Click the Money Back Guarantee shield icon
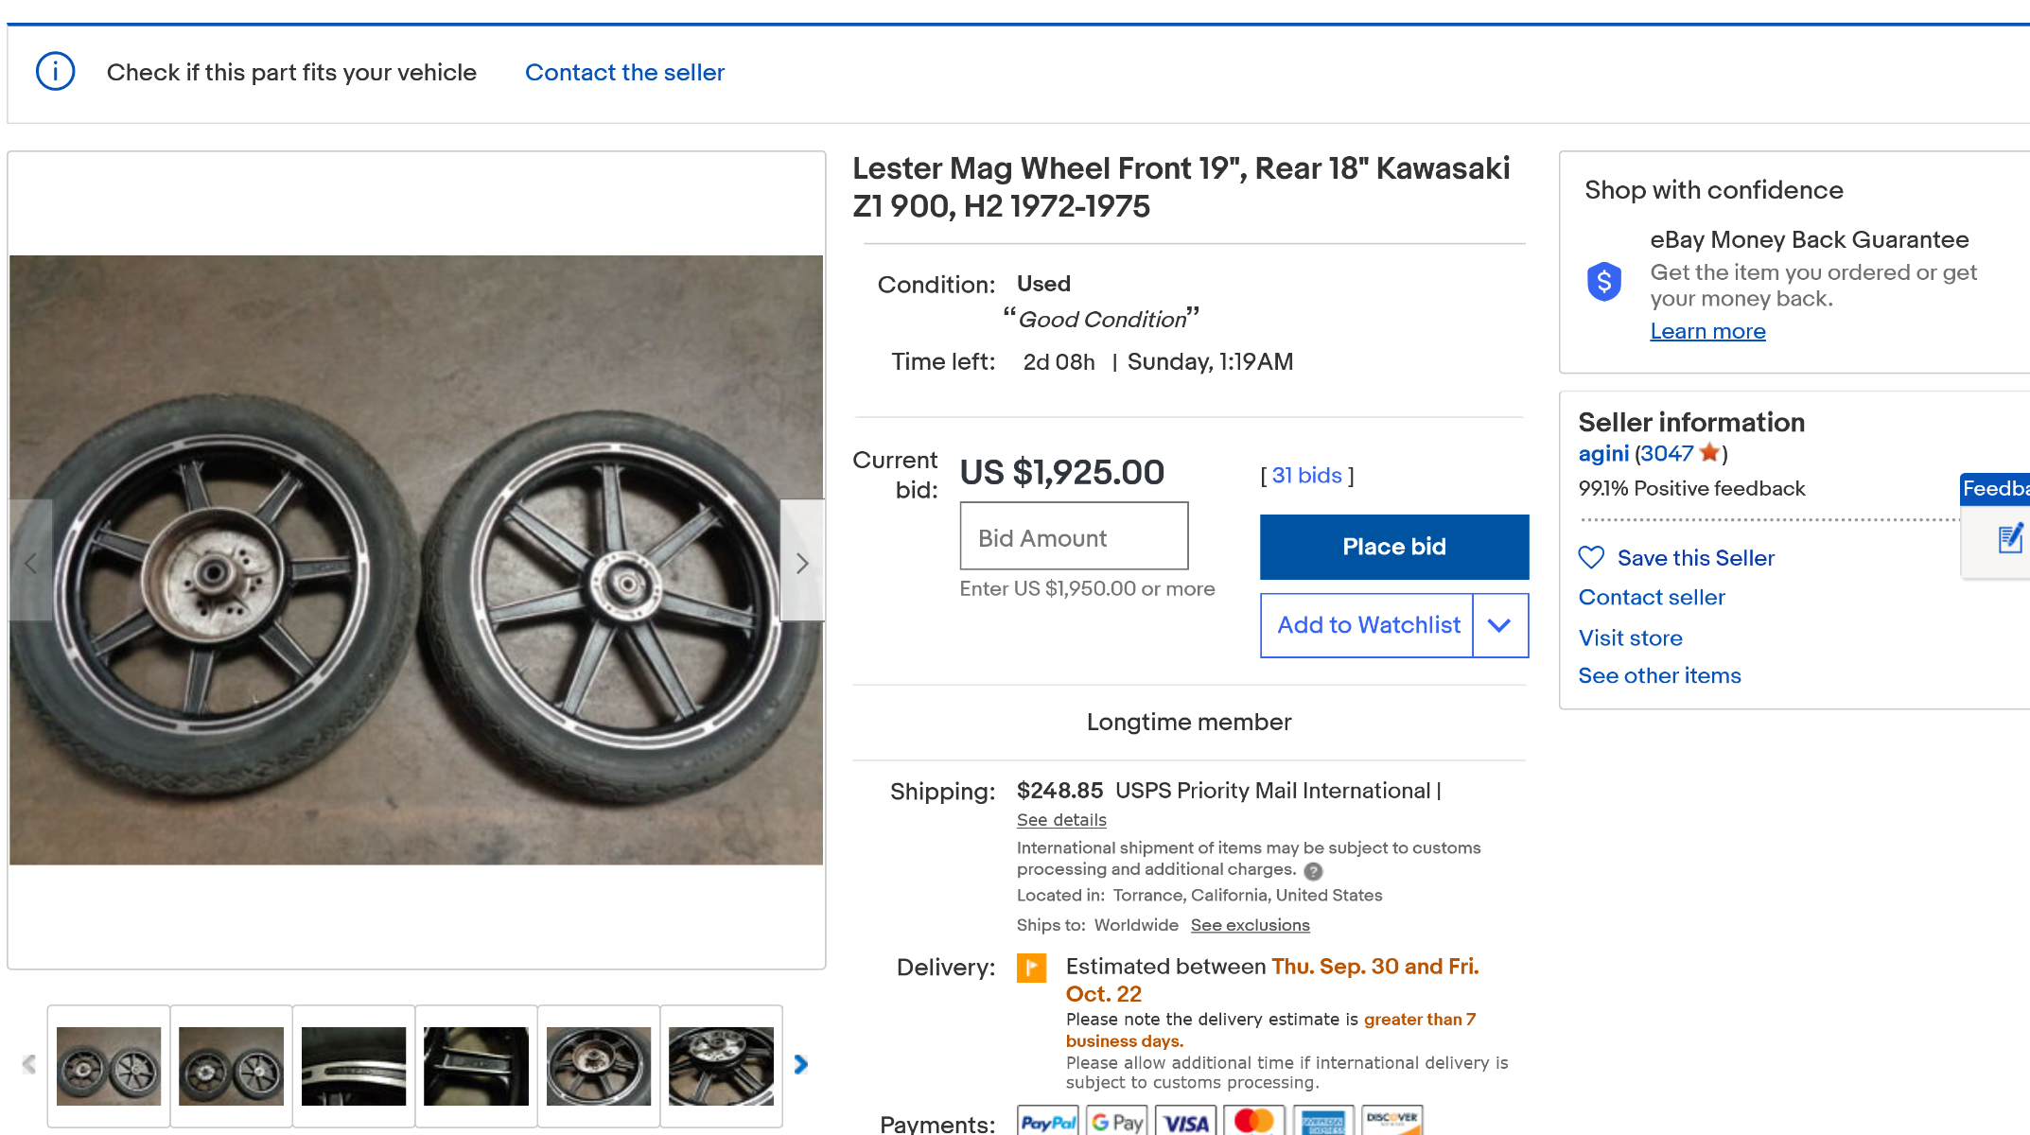 (1603, 281)
